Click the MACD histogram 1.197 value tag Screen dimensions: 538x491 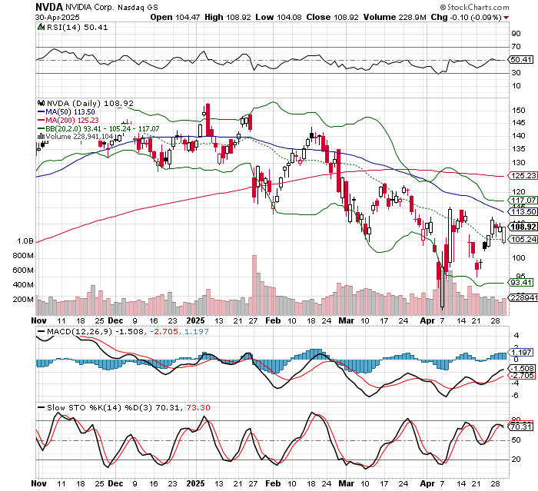[520, 353]
